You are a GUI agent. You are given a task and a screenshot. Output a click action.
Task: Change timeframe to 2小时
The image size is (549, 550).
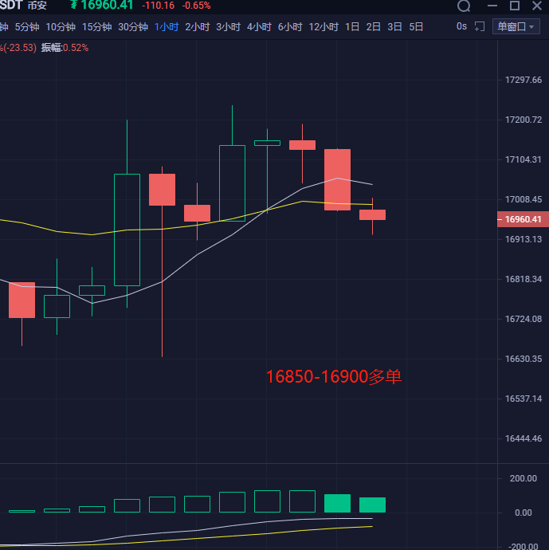coord(197,26)
